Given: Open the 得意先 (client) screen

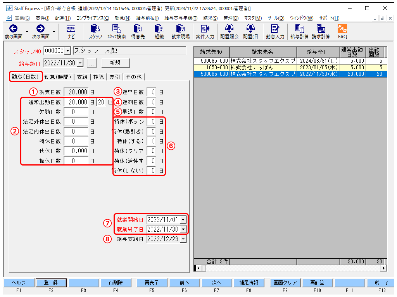Looking at the screenshot, I should click(138, 31).
